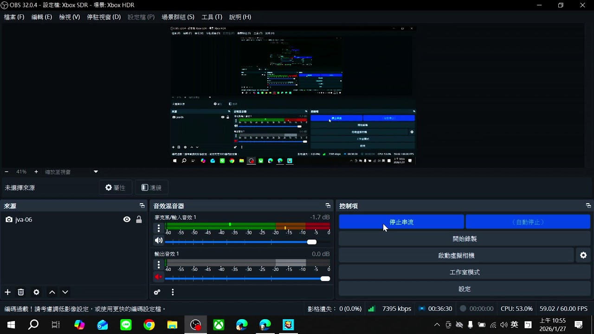The height and width of the screenshot is (334, 594).
Task: Pop out the 來源 sources dock
Action: click(x=142, y=206)
